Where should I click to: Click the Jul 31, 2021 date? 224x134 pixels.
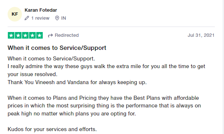click(x=201, y=35)
